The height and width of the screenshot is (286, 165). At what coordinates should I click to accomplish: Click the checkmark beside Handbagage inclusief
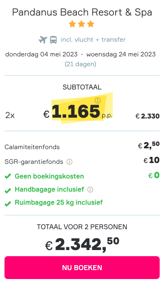pos(8,190)
